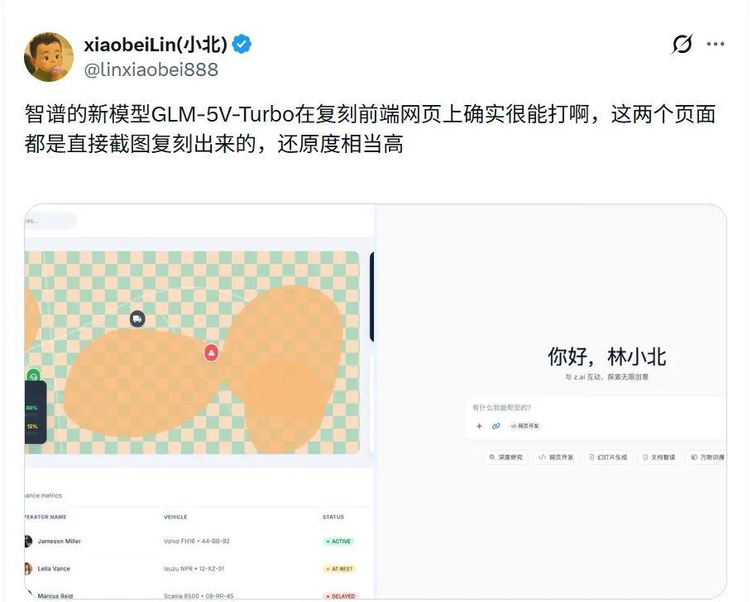Click the plus icon in chat input
Screen dimensions: 752x602
pos(479,426)
